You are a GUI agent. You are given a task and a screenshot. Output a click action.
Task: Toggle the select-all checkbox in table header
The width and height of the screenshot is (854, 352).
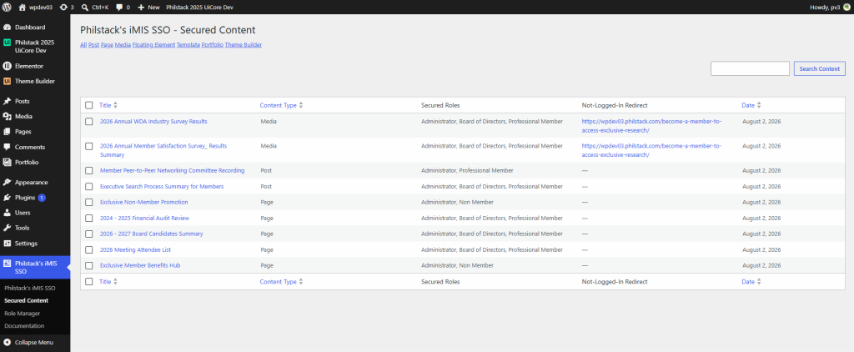tap(88, 105)
